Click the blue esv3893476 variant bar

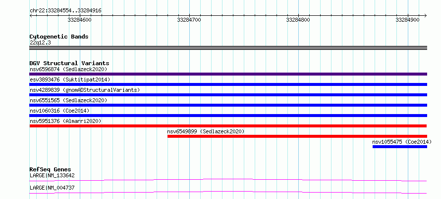point(228,84)
